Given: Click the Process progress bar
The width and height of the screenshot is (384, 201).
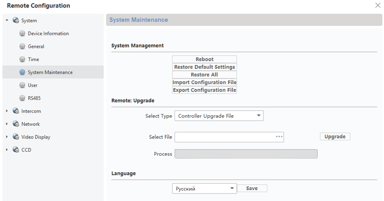Looking at the screenshot, I should pos(246,154).
